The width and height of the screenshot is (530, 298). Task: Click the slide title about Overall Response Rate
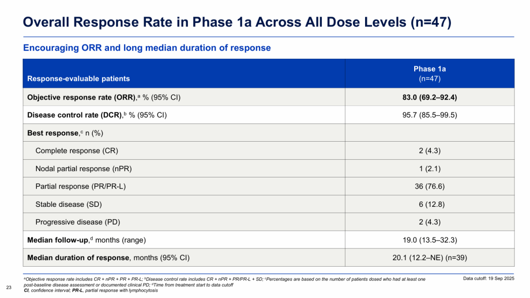(237, 23)
